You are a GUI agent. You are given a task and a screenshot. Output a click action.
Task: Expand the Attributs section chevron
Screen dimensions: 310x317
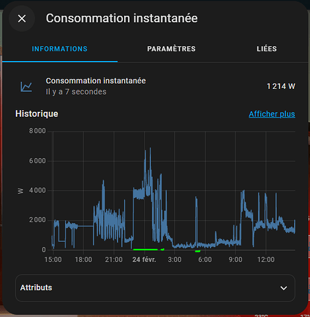point(284,288)
